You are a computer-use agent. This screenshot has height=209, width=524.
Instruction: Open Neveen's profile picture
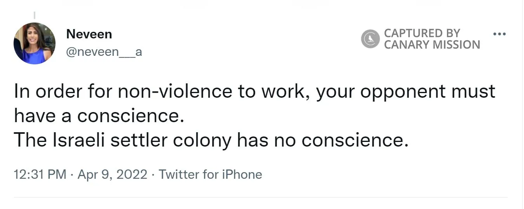tap(35, 43)
